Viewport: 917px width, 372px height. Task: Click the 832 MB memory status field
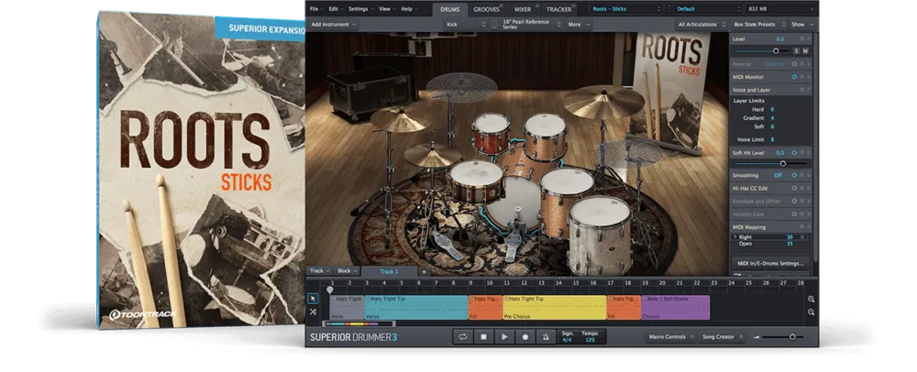pos(780,9)
